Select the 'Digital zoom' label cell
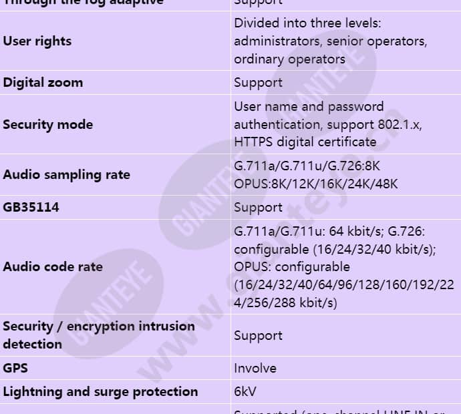Screen dimensions: 461x414 (x=43, y=83)
